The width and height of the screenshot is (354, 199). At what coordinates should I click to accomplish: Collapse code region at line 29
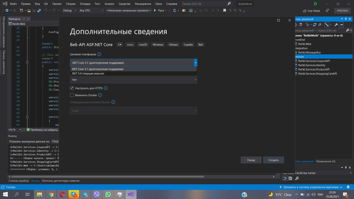tap(27, 62)
